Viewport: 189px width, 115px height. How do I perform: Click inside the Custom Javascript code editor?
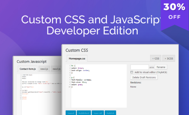click(39, 94)
